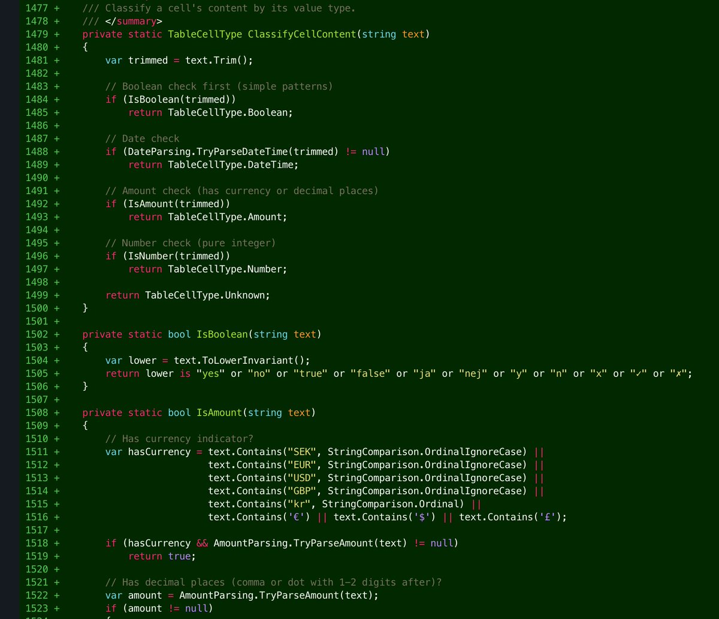
Task: Click 'return TableCellType.Number;' statement
Action: tap(208, 269)
